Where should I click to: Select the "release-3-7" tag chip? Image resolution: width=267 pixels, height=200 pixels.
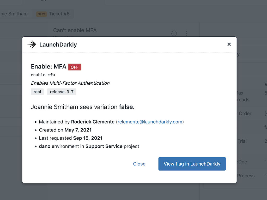tap(62, 92)
